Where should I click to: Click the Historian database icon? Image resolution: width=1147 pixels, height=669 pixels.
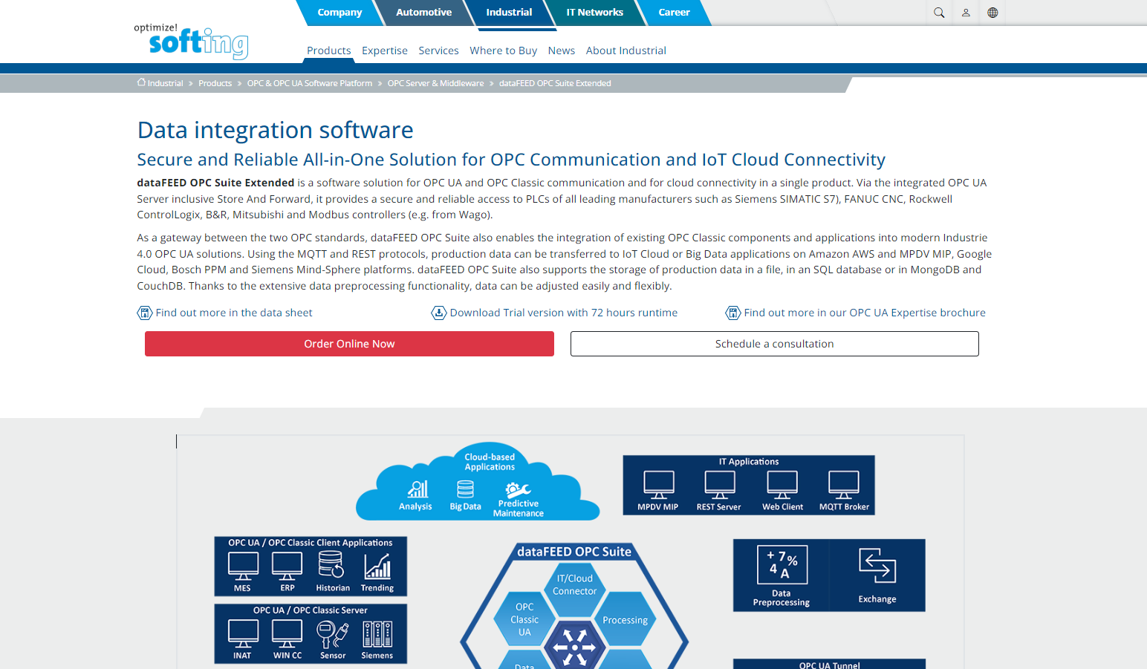[x=331, y=565]
